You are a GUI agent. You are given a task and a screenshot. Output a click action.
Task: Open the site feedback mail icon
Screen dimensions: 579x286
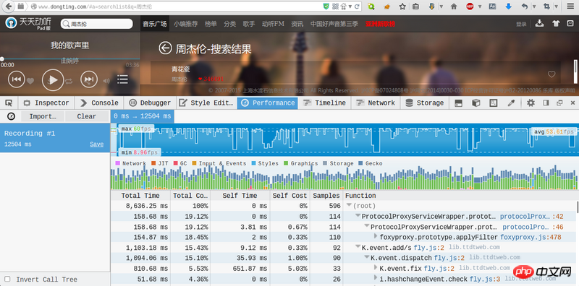[x=570, y=24]
